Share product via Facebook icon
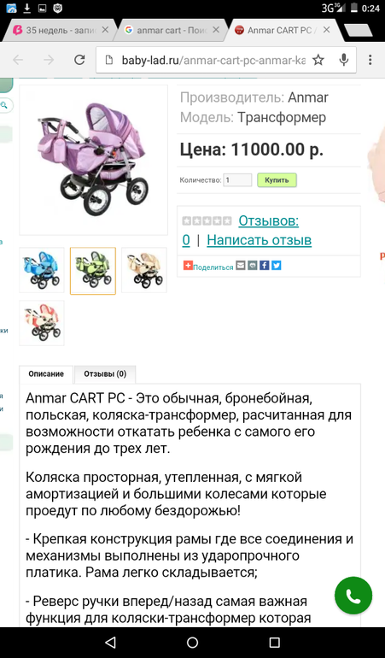Image resolution: width=385 pixels, height=658 pixels. (265, 265)
